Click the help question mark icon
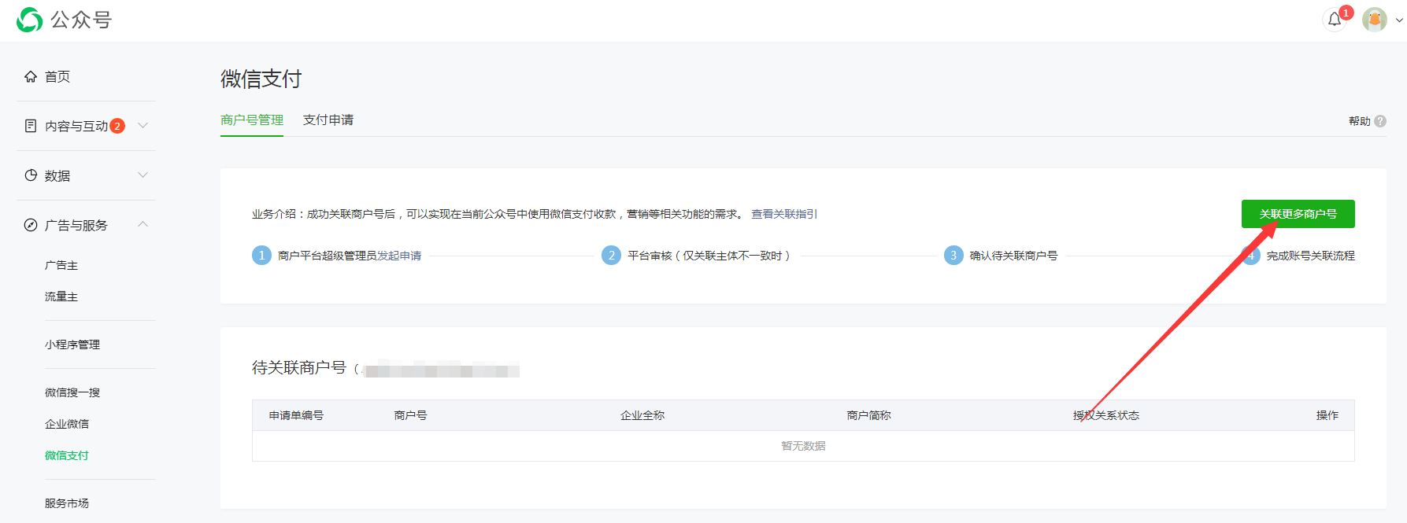This screenshot has height=523, width=1407. click(1380, 121)
